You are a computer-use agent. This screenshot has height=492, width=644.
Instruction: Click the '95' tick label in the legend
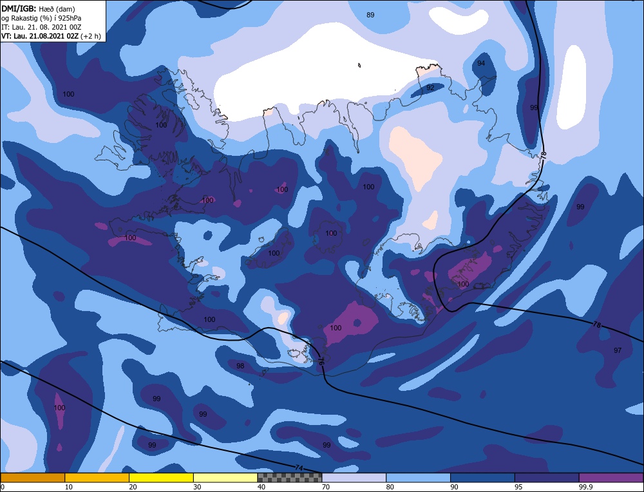tap(518, 487)
